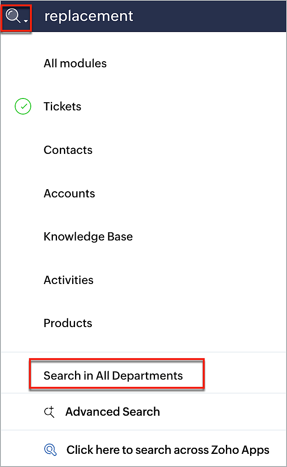This screenshot has width=287, height=467.
Task: Click the green checkmark next to Tickets
Action: click(23, 106)
